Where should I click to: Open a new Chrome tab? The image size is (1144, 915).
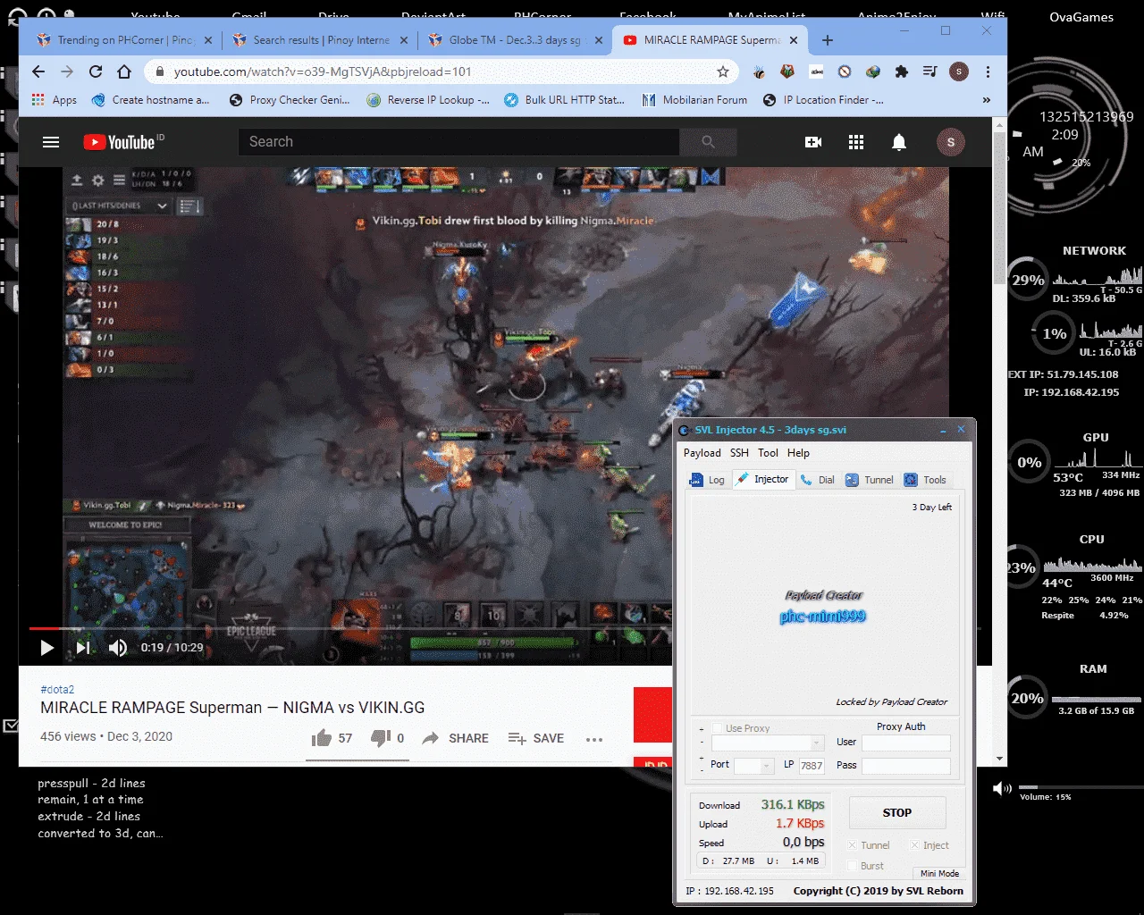[x=828, y=40]
